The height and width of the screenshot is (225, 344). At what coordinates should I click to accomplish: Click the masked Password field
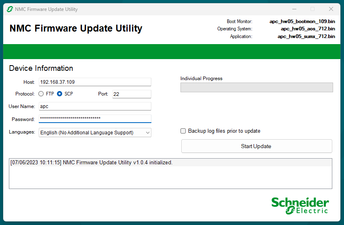click(95, 119)
